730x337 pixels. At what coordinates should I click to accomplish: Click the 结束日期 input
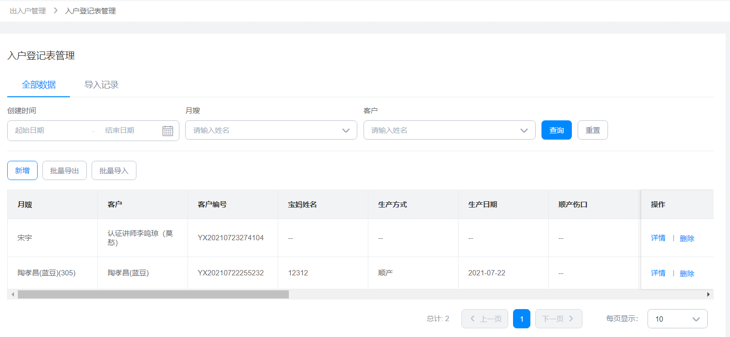pyautogui.click(x=128, y=130)
